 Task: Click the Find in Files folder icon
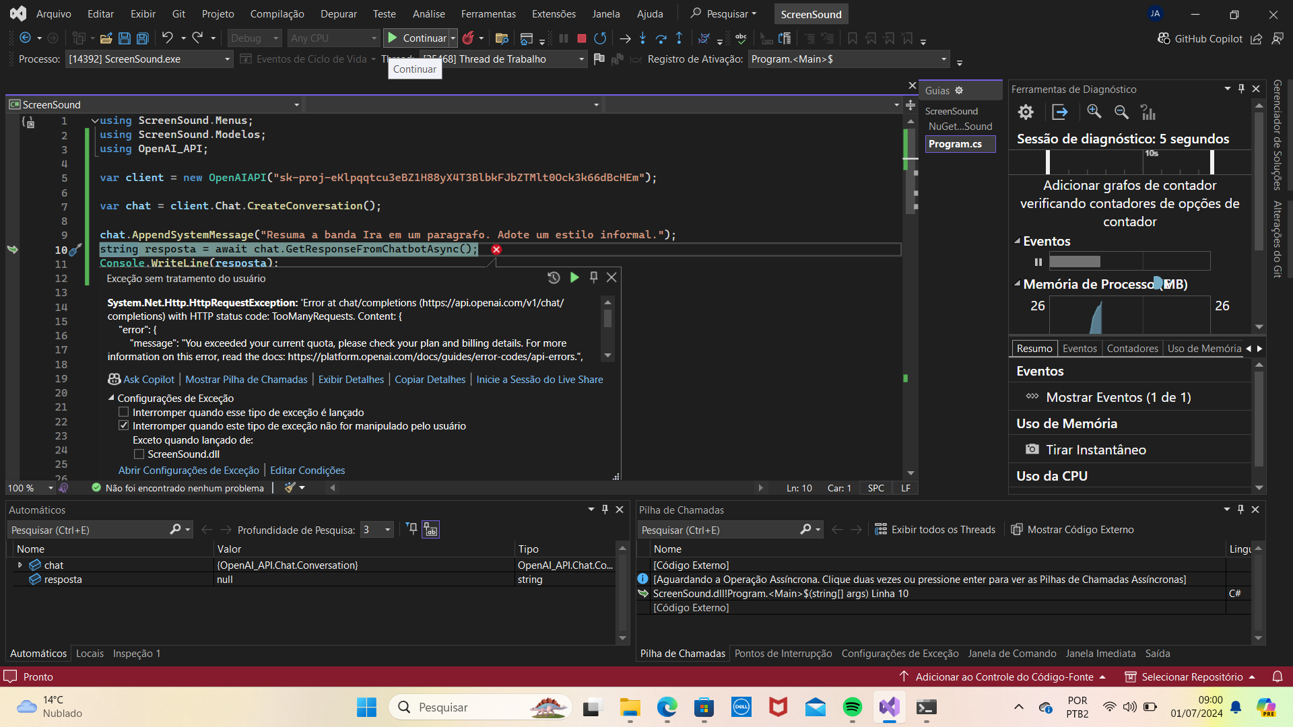click(x=501, y=38)
